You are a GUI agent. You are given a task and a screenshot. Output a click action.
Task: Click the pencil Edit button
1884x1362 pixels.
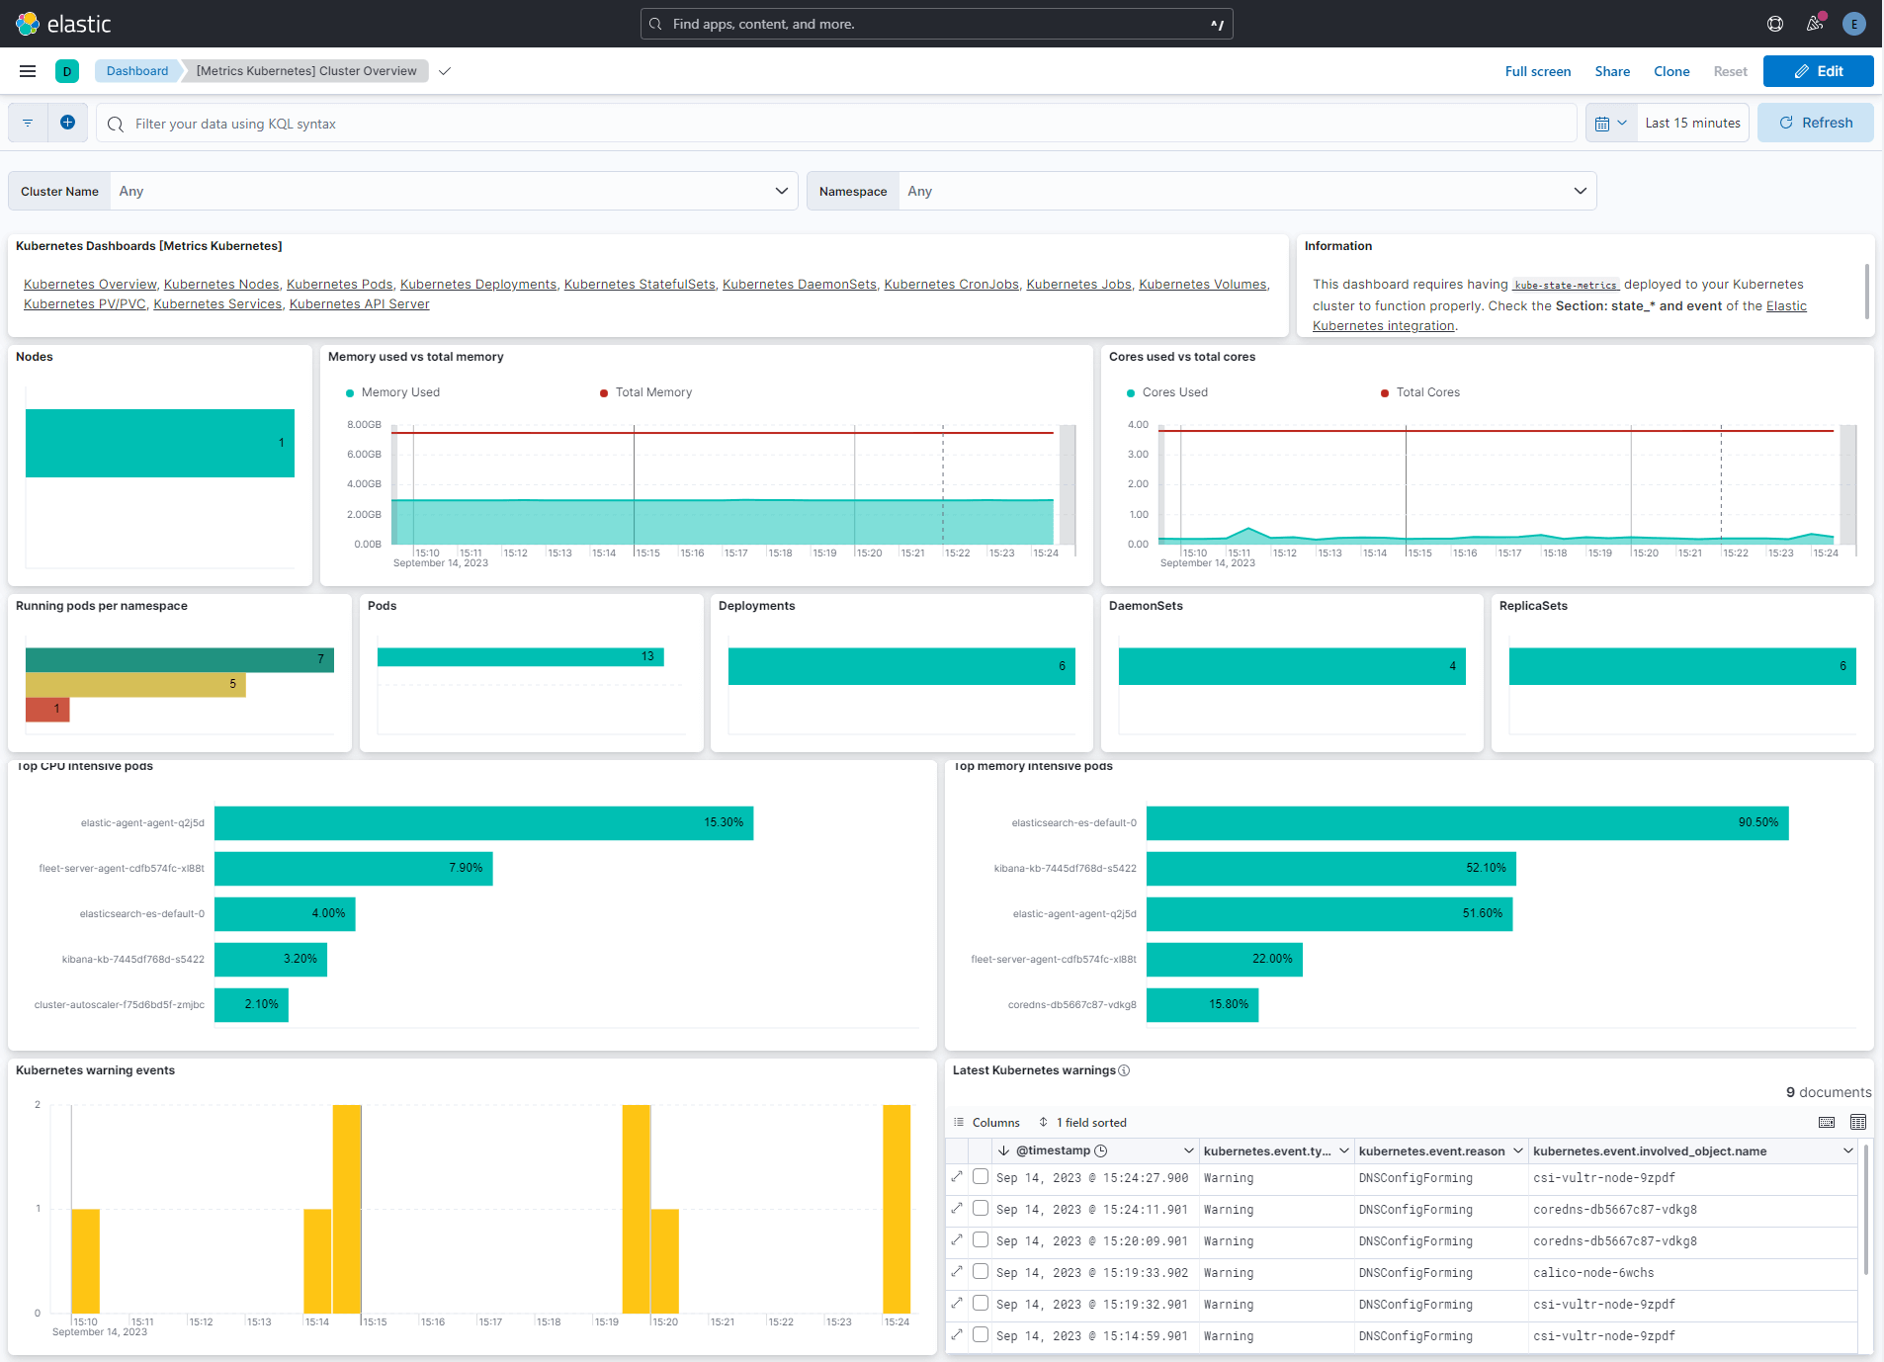coord(1818,71)
